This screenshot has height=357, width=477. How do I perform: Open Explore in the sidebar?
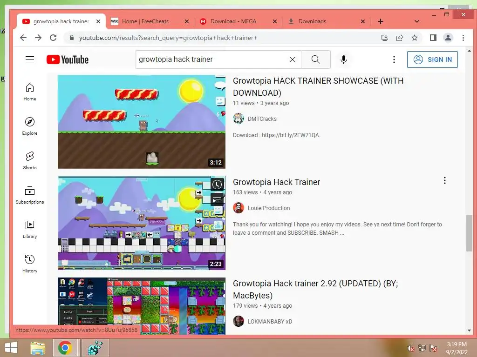[x=30, y=126]
